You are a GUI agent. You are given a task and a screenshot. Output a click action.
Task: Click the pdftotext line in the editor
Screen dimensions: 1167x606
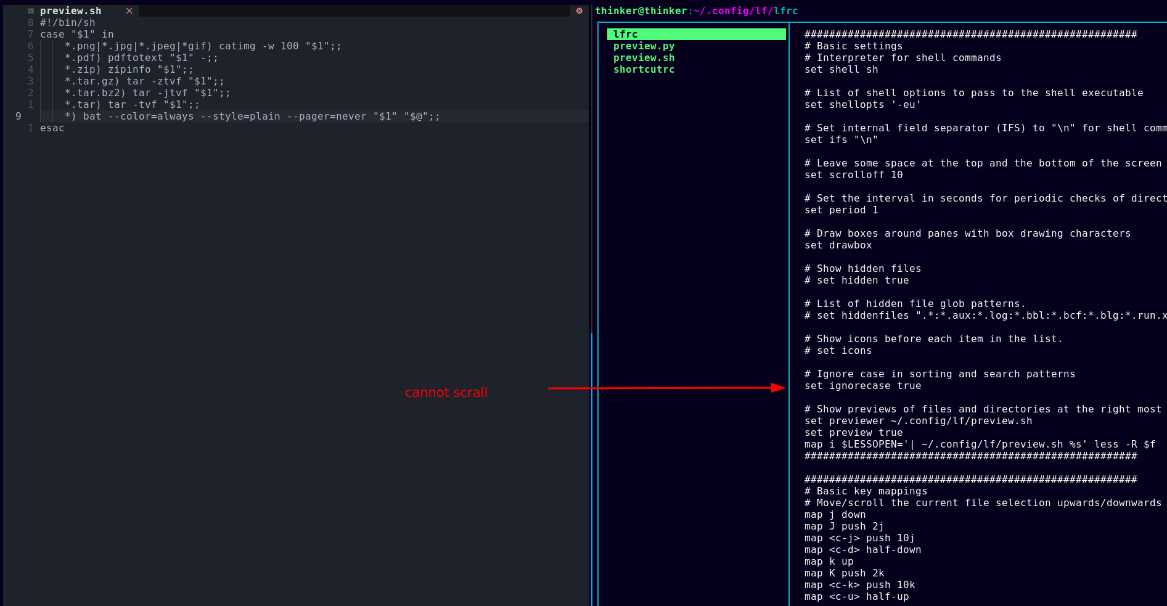pyautogui.click(x=141, y=57)
